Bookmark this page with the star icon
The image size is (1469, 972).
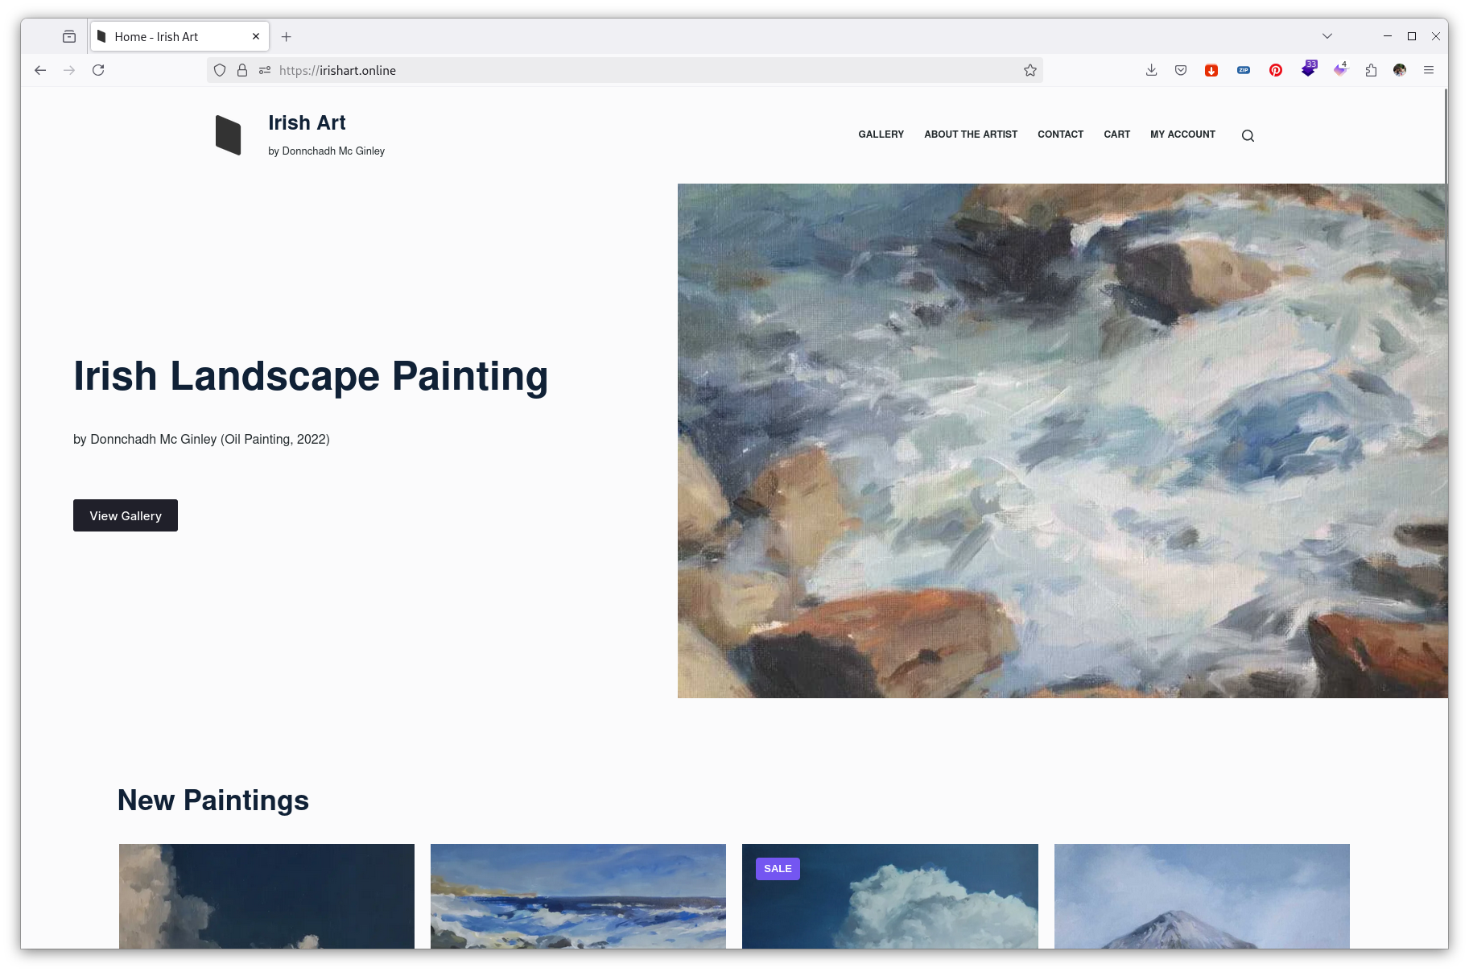pos(1030,70)
